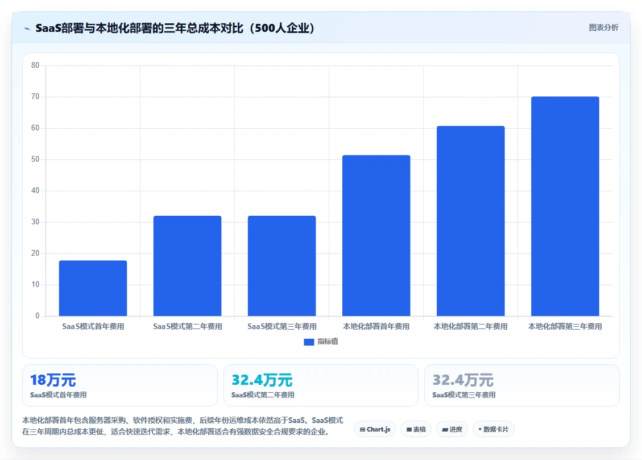Click the SaaS模式首年费用 caption under 18万元
The width and height of the screenshot is (642, 460).
(x=58, y=395)
